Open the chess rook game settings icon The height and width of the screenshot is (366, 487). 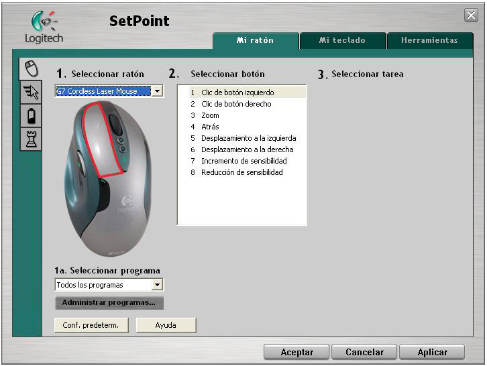[x=30, y=139]
